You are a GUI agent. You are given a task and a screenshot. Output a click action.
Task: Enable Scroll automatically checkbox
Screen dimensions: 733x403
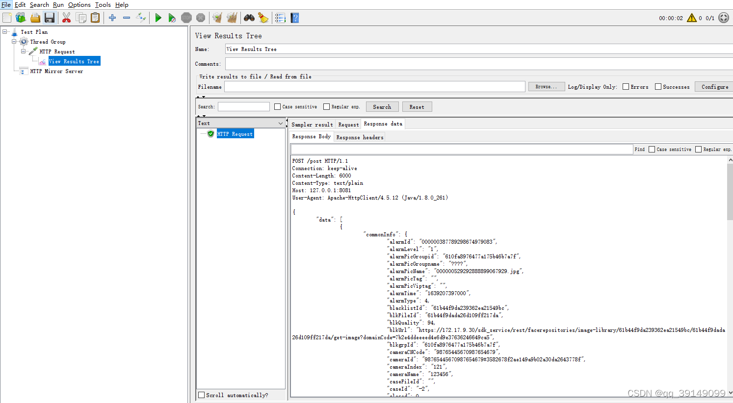(x=201, y=395)
